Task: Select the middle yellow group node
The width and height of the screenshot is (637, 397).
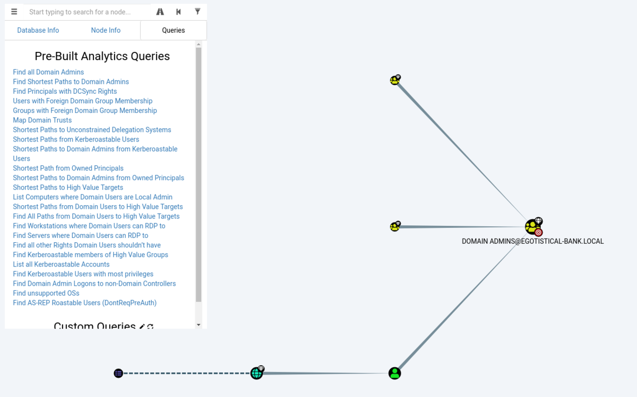Action: [x=394, y=227]
